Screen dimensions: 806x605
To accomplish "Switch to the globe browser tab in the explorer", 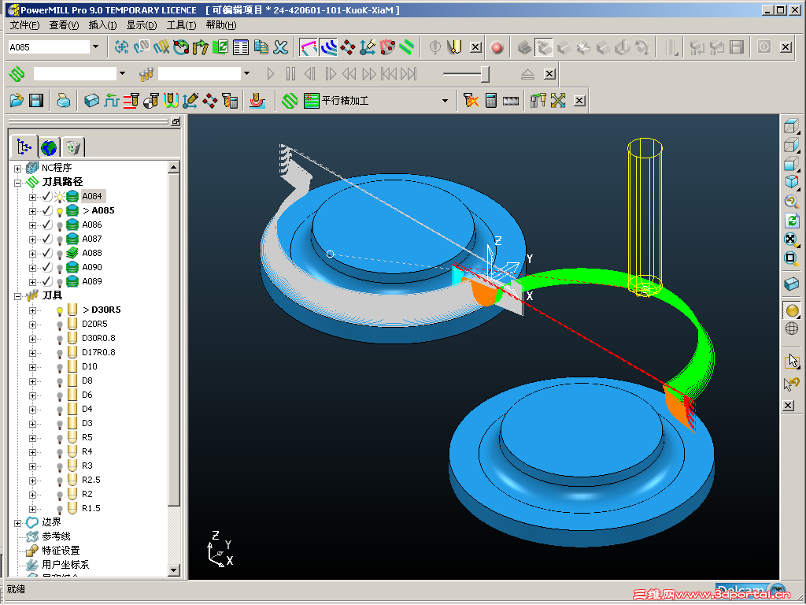I will point(49,147).
